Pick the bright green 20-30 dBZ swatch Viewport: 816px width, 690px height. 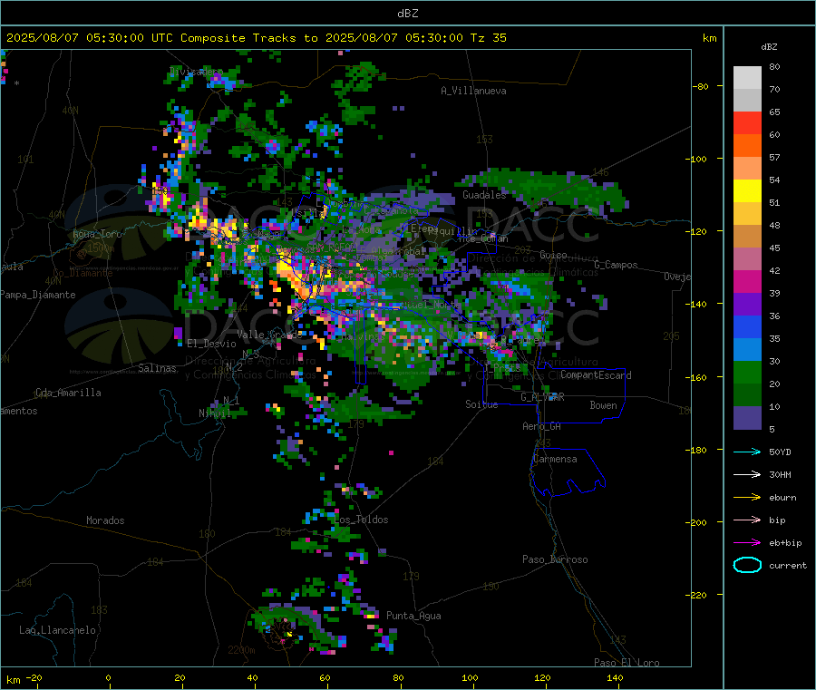pos(747,372)
